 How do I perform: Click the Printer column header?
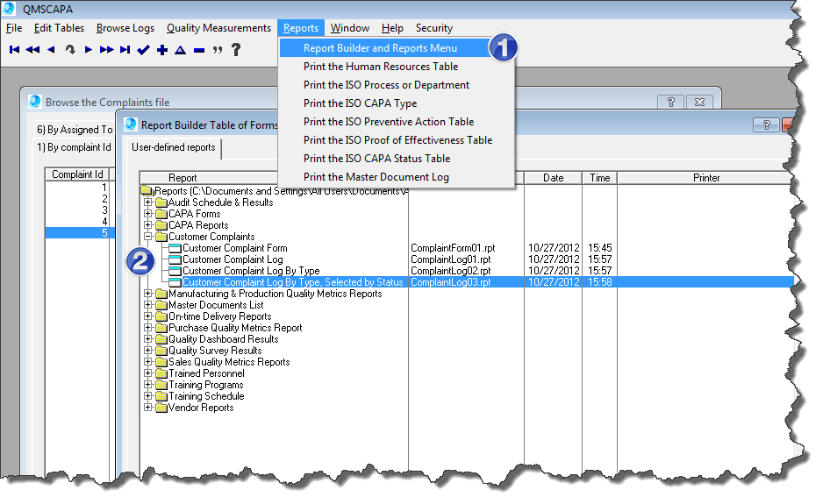[705, 178]
